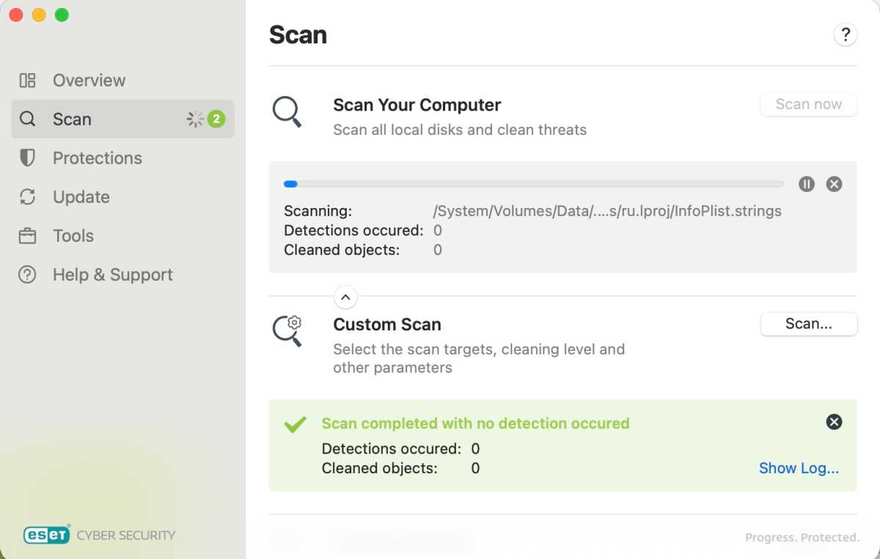The image size is (880, 559).
Task: Open the Tools section
Action: (x=73, y=235)
